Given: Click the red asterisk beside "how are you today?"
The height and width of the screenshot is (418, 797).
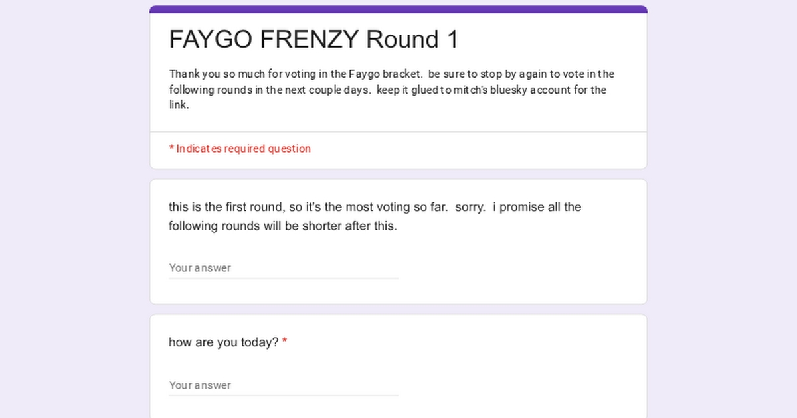Looking at the screenshot, I should pos(285,343).
